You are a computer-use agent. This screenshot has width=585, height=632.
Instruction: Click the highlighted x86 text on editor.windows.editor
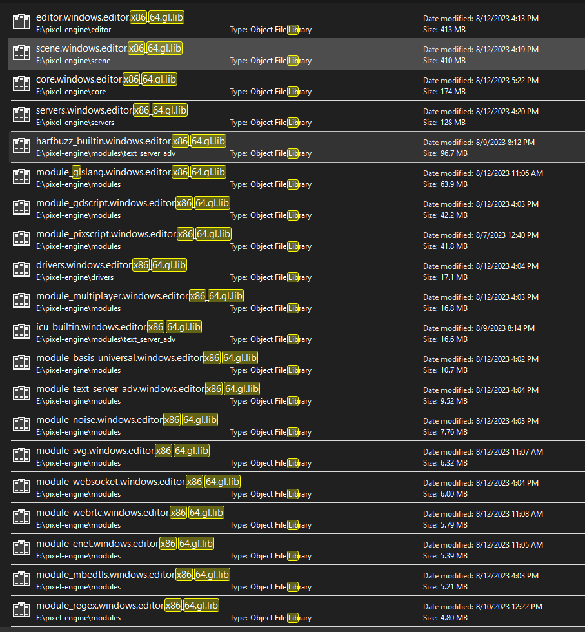coord(139,17)
